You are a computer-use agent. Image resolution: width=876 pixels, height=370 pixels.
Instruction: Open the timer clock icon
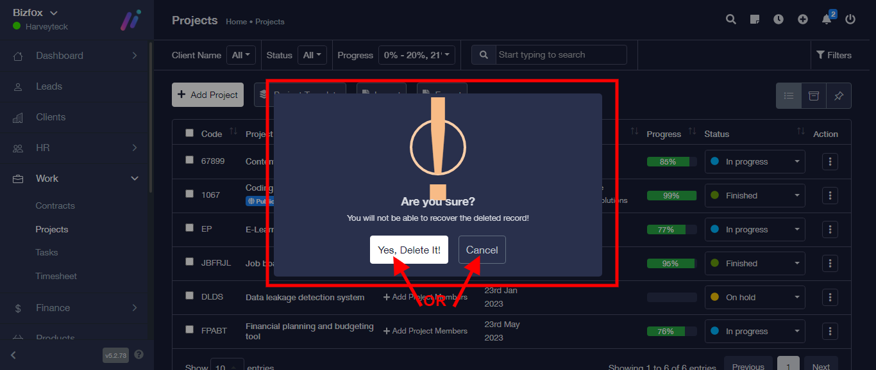779,19
